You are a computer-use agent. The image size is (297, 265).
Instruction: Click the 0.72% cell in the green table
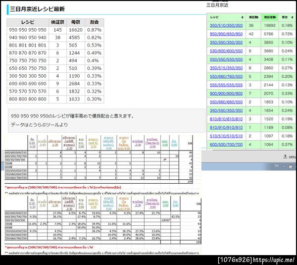point(287,34)
